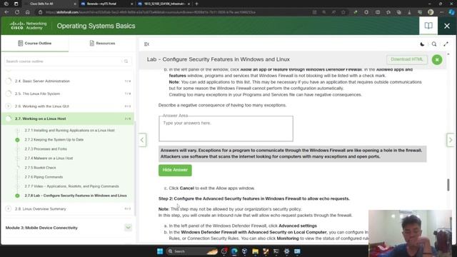This screenshot has height=257, width=457.
Task: Open content search magnifier icon
Action: [x=434, y=44]
